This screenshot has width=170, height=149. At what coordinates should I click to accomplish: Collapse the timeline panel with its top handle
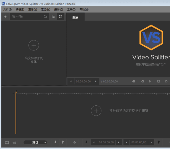click(x=3, y=86)
